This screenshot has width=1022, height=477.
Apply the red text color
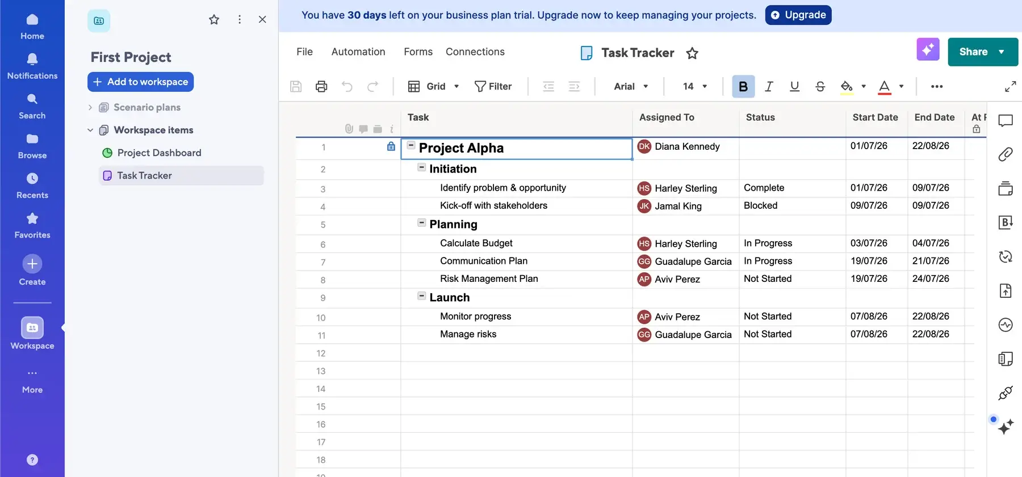coord(884,86)
